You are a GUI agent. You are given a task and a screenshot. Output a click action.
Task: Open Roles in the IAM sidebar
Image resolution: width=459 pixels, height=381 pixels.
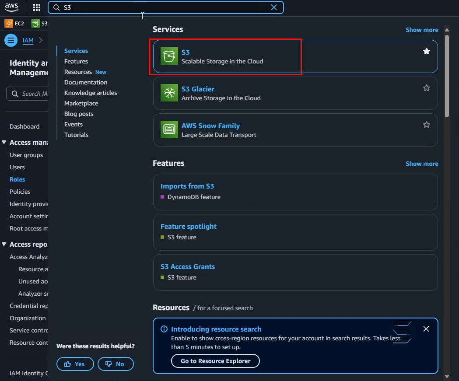pyautogui.click(x=17, y=179)
